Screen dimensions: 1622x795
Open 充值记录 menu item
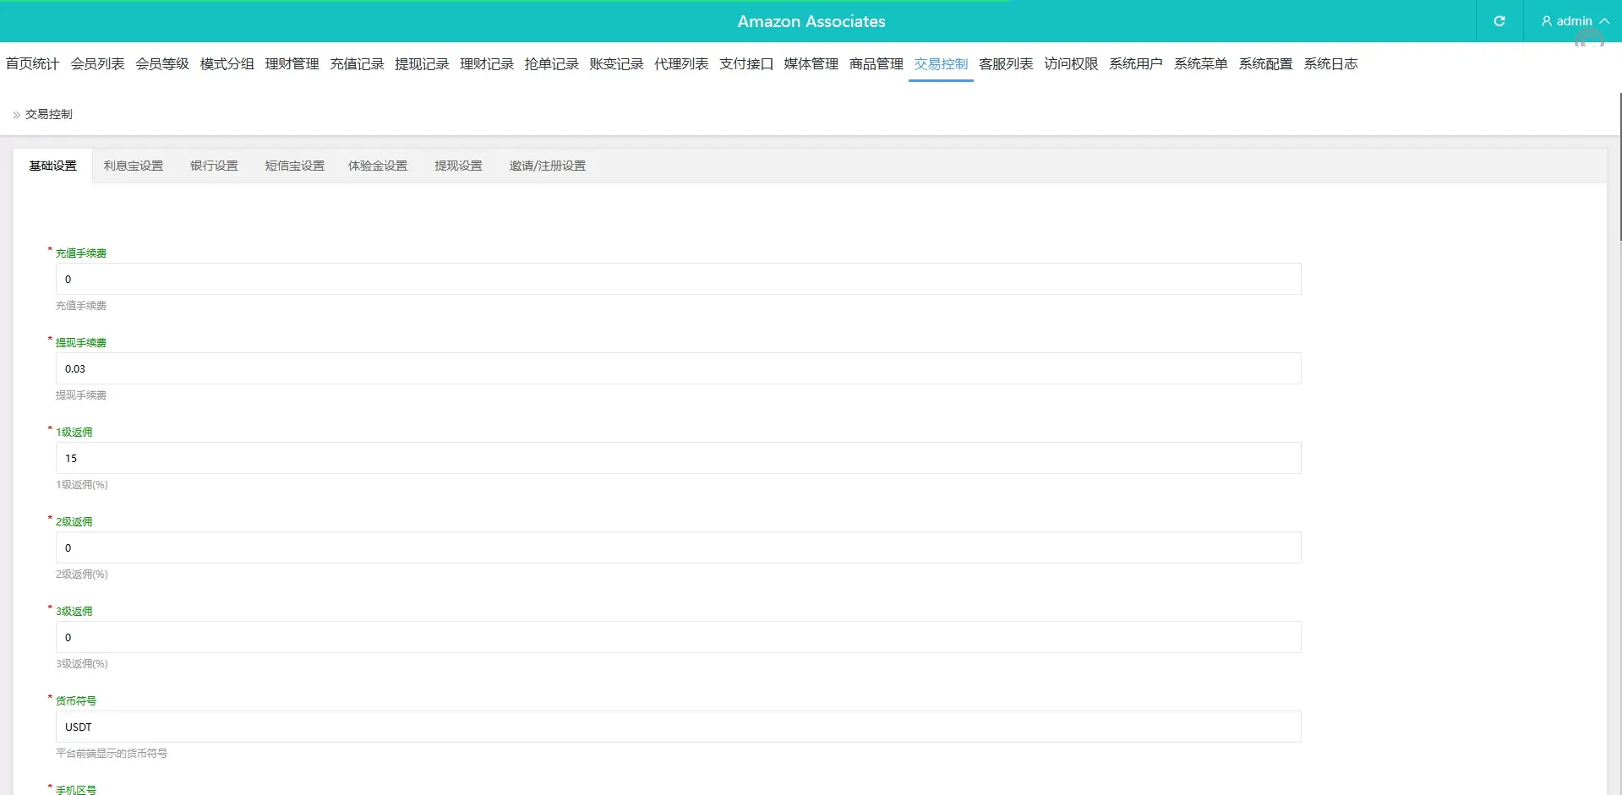pos(357,64)
